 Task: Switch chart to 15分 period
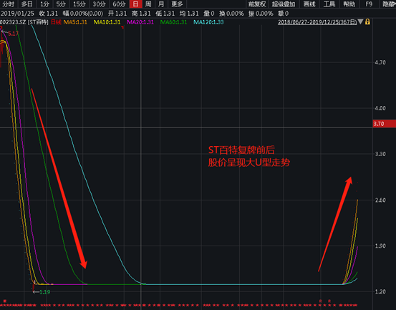(x=79, y=4)
